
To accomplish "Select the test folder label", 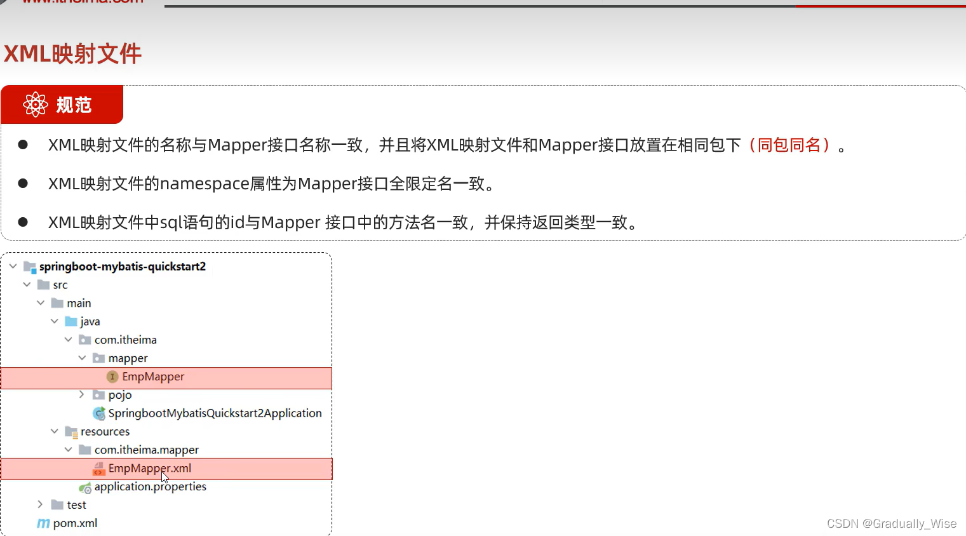I will [x=77, y=505].
